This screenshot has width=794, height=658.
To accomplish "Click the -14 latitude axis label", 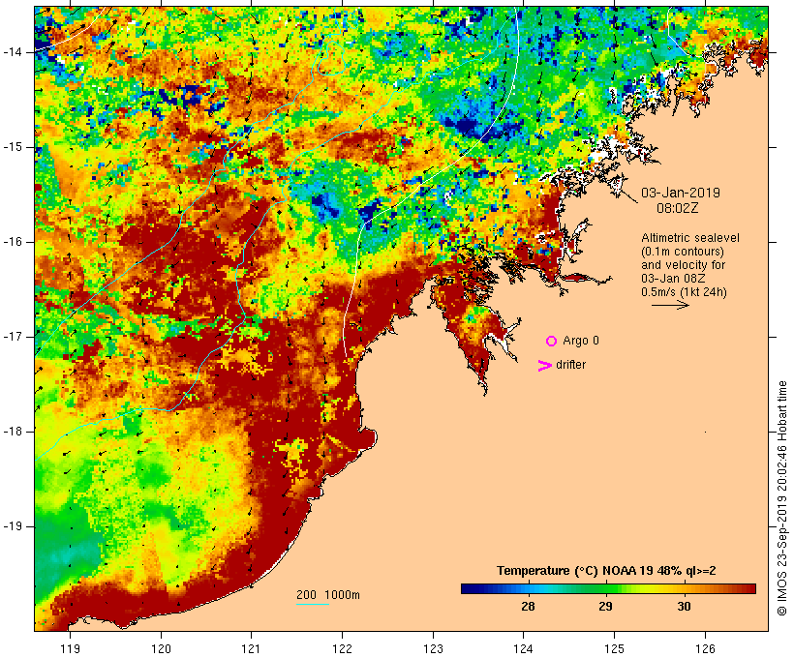I will [x=14, y=52].
